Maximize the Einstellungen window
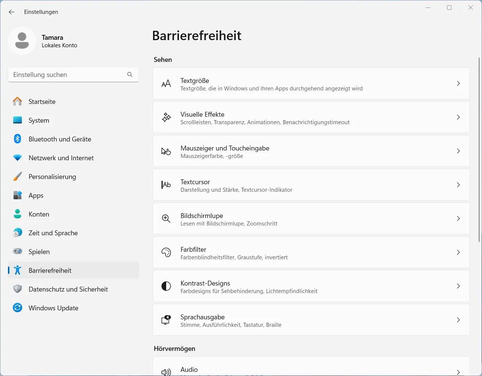 tap(449, 8)
